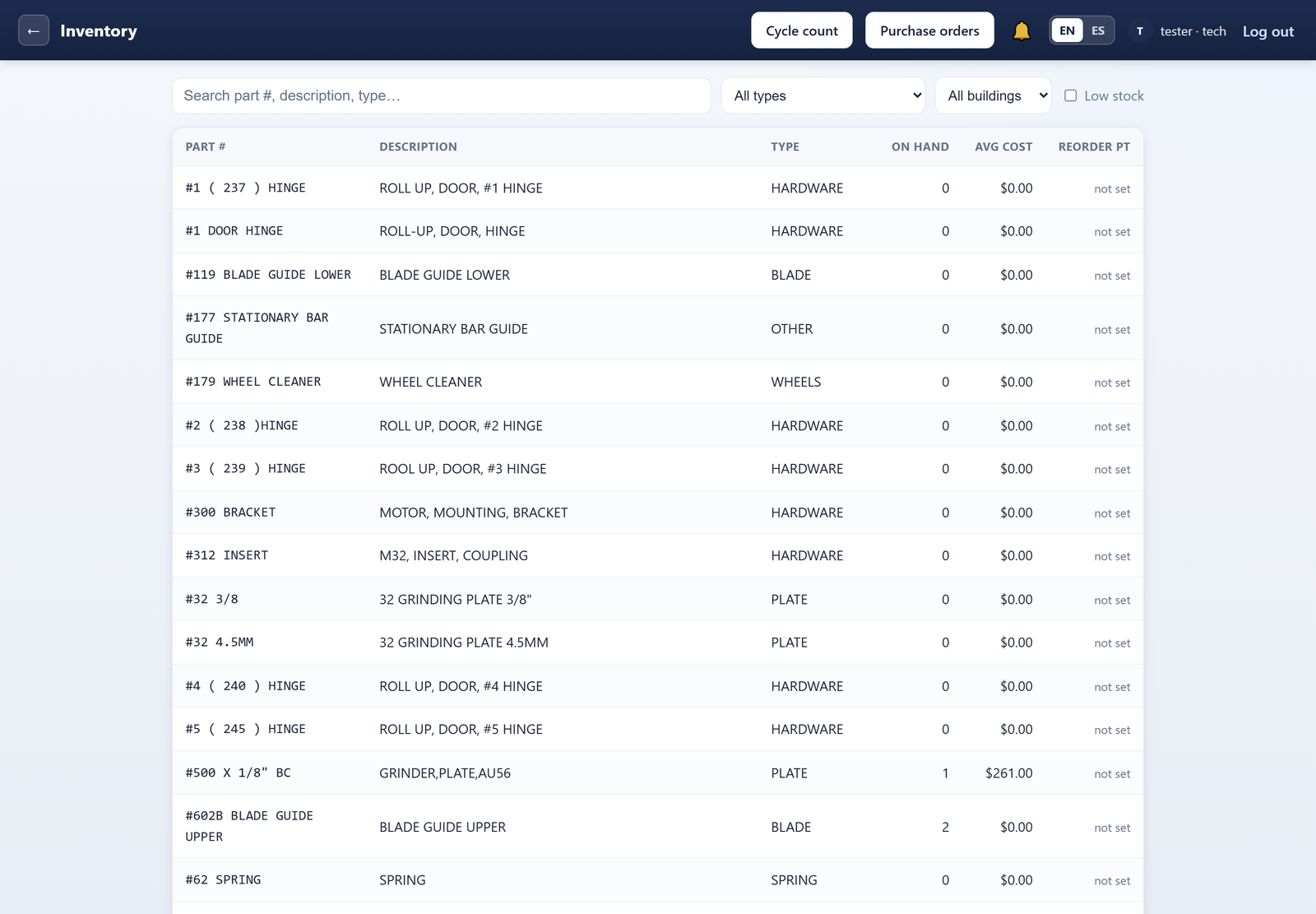Click description ROOL UP, DOOR, #3 HINGE
1316x914 pixels.
click(x=462, y=469)
